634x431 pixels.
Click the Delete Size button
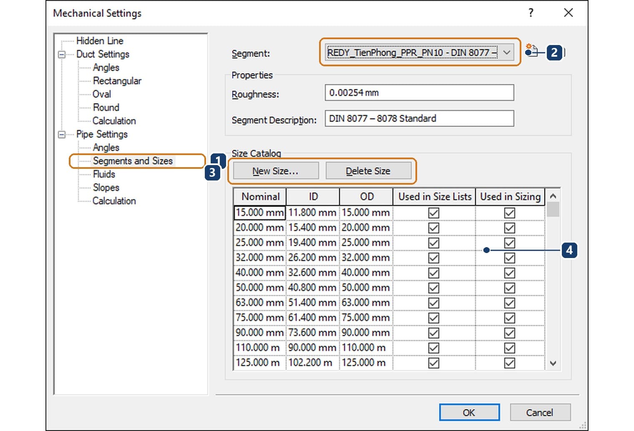[x=368, y=171]
